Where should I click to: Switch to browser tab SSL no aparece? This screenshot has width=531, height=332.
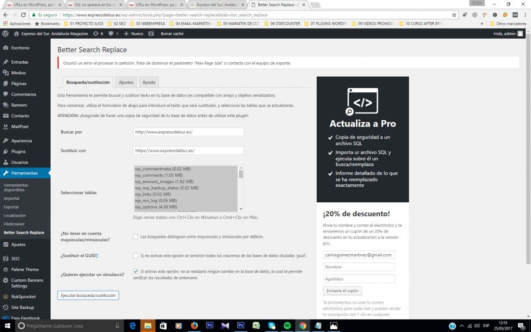coord(96,5)
